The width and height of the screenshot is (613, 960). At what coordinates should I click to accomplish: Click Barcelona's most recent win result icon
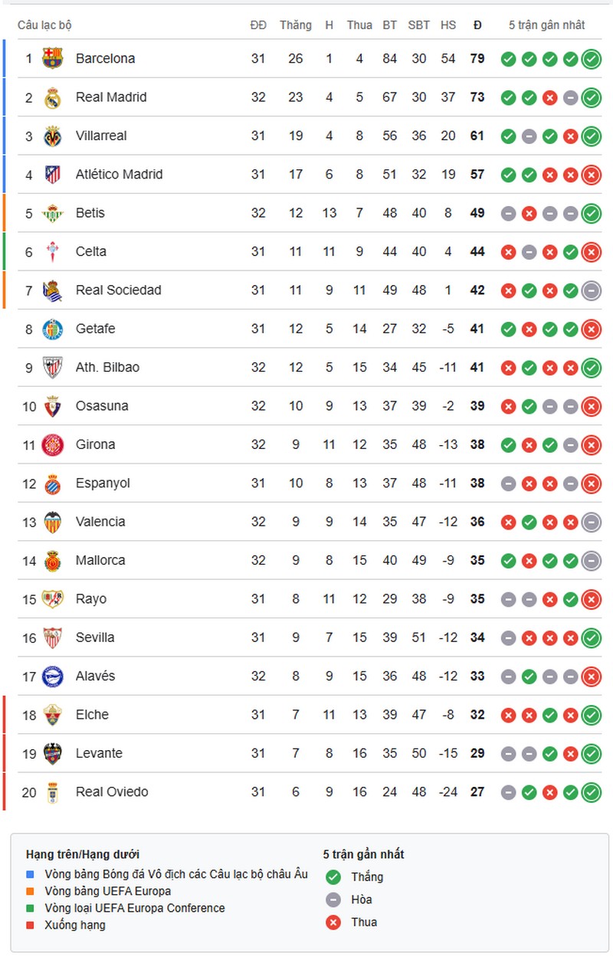tap(591, 58)
